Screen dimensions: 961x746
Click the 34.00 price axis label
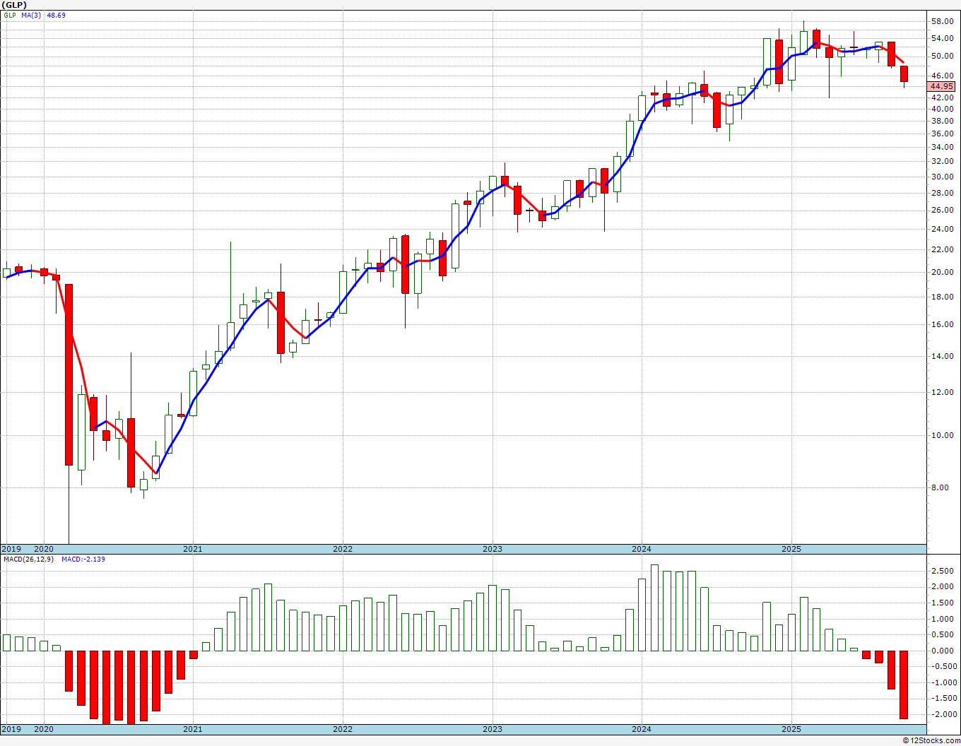click(x=943, y=147)
